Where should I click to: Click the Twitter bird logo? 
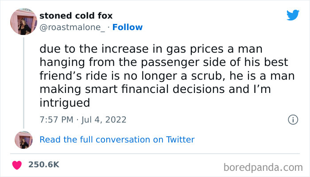coord(293,15)
